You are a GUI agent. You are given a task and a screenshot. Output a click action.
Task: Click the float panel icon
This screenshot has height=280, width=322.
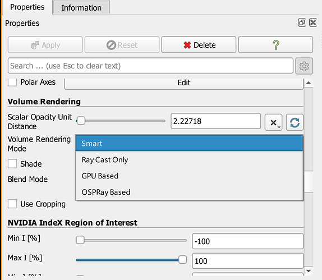coord(301,22)
